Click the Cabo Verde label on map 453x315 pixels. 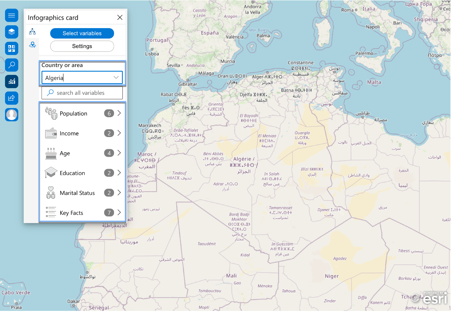tap(16, 293)
